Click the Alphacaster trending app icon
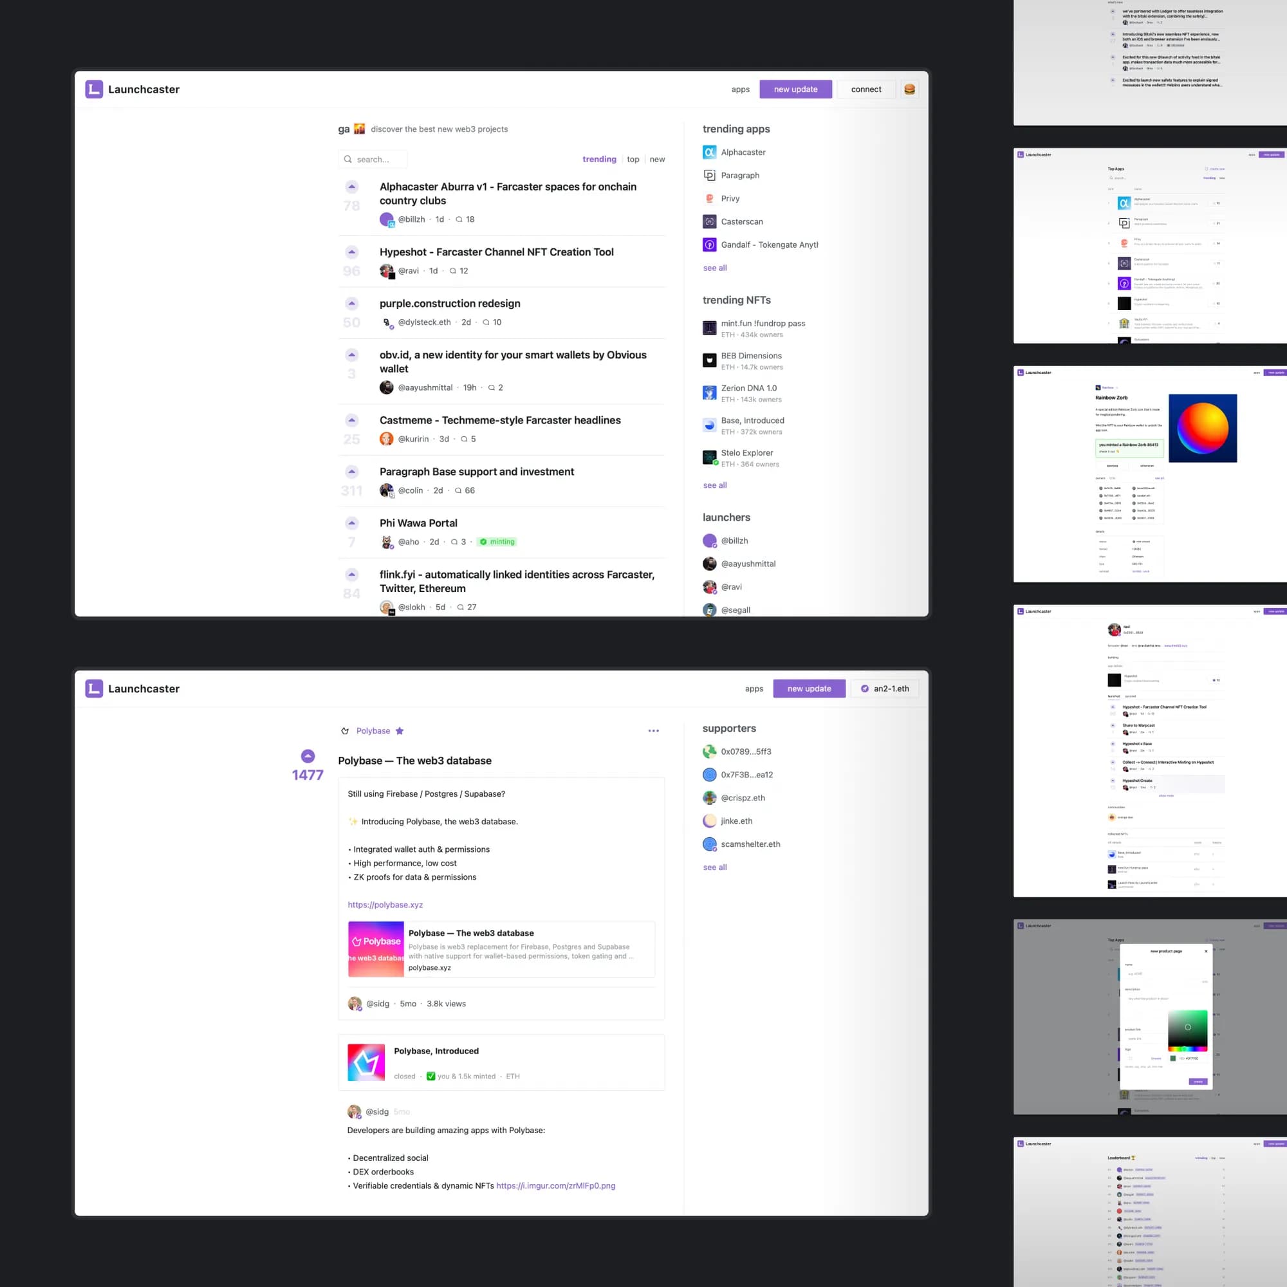Viewport: 1287px width, 1287px height. click(710, 152)
